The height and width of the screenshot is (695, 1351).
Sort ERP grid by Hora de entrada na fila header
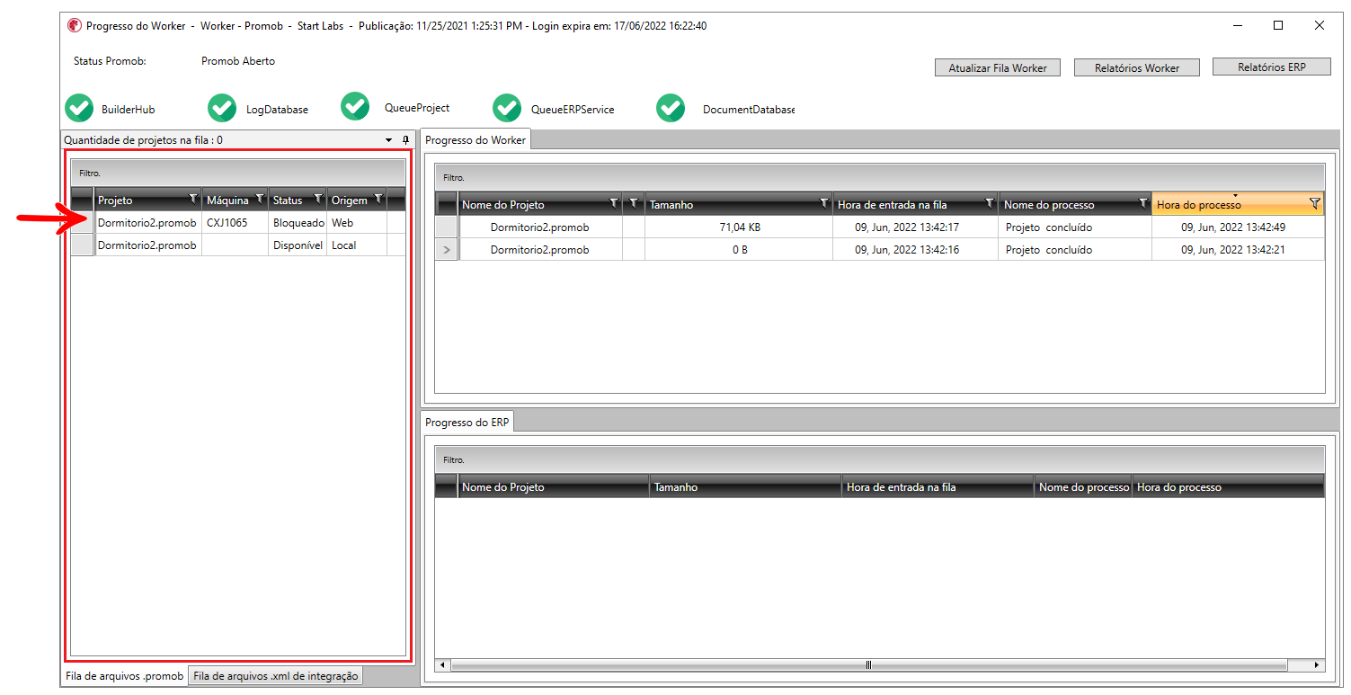(x=938, y=486)
